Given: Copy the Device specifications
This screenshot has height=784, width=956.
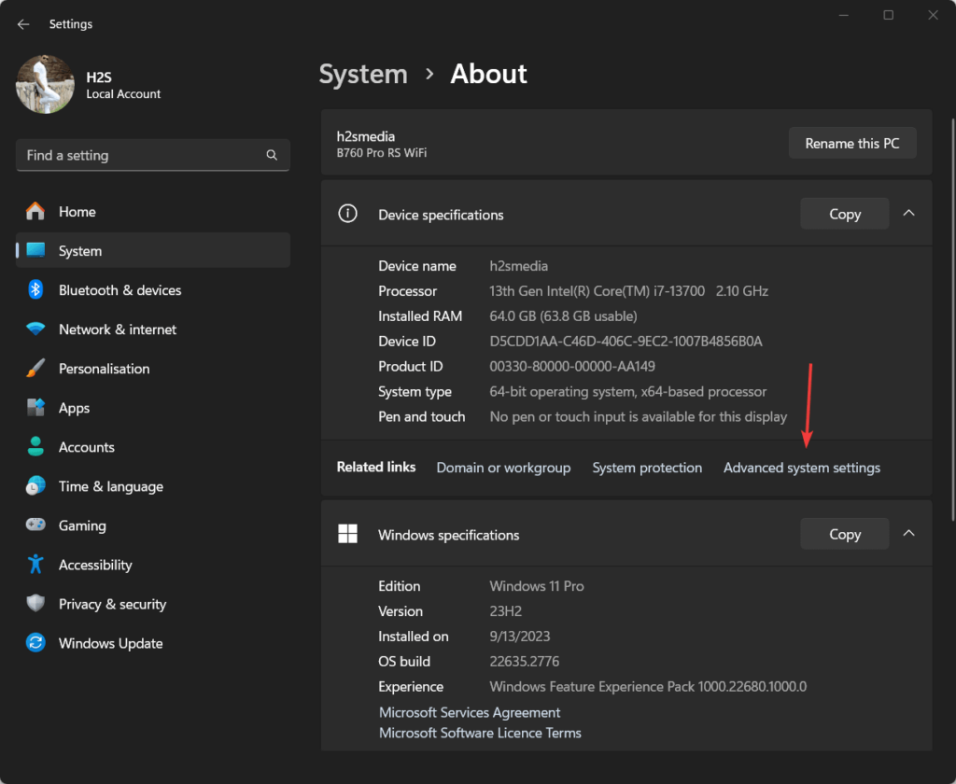Looking at the screenshot, I should pos(844,214).
